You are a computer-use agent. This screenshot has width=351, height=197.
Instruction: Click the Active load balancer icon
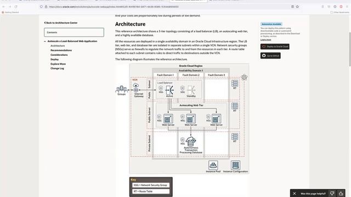coord(169,90)
